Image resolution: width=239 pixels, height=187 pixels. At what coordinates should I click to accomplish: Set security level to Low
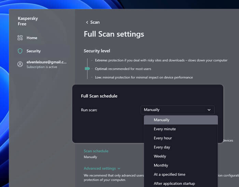(x=144, y=77)
